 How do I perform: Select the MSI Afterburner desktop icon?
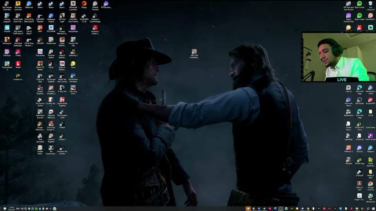tap(370, 198)
